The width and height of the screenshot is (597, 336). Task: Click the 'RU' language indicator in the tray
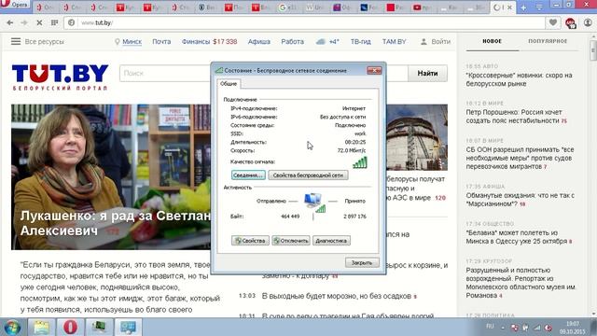pyautogui.click(x=490, y=327)
